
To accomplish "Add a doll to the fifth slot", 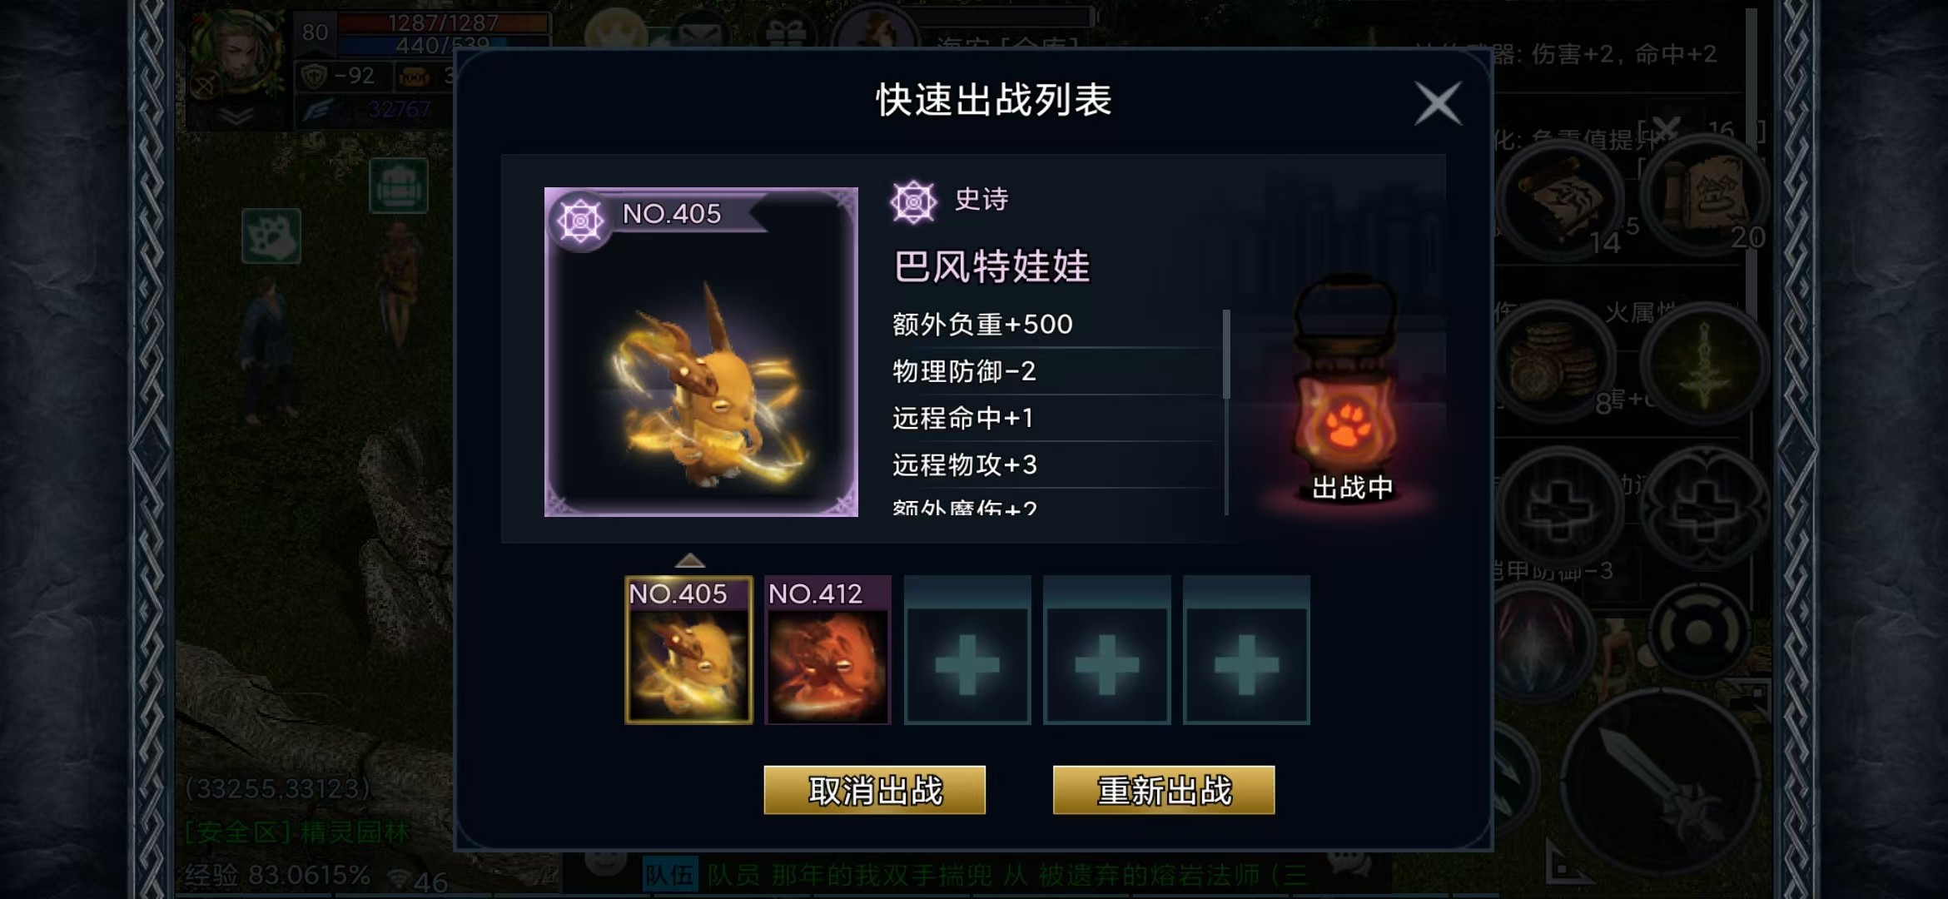I will coord(1246,650).
